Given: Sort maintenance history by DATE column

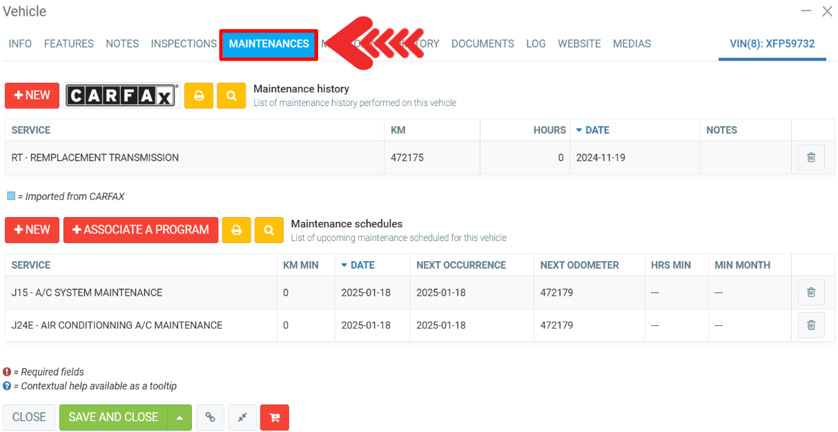Looking at the screenshot, I should pyautogui.click(x=592, y=130).
